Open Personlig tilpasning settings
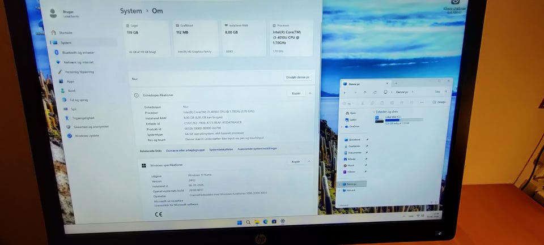 [75, 72]
